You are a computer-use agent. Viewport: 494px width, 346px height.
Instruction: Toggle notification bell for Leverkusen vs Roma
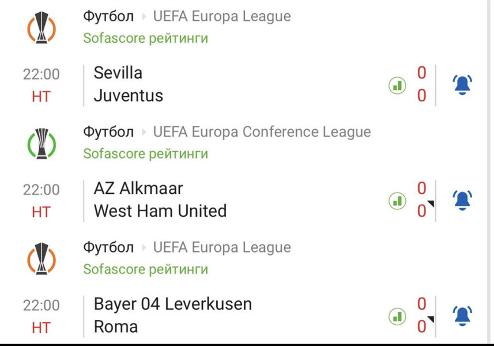pos(462,315)
